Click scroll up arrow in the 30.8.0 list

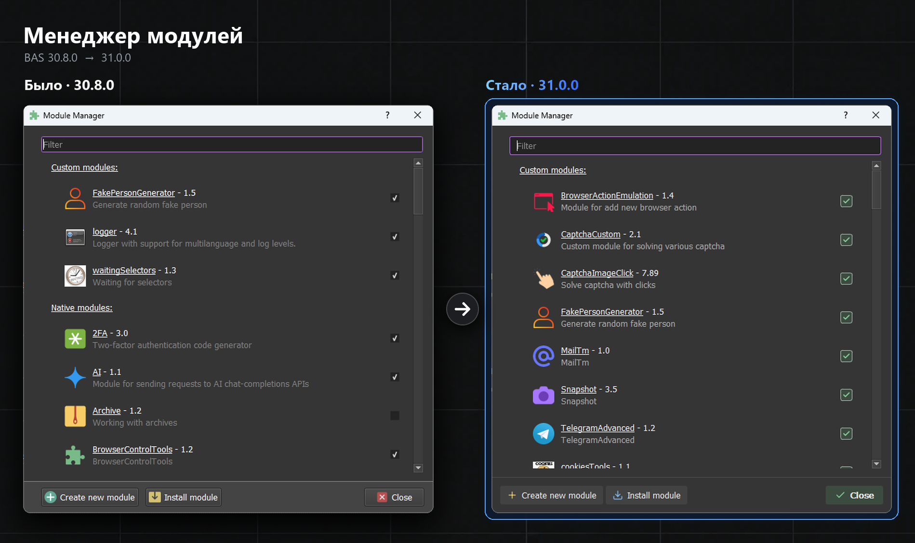coord(418,163)
